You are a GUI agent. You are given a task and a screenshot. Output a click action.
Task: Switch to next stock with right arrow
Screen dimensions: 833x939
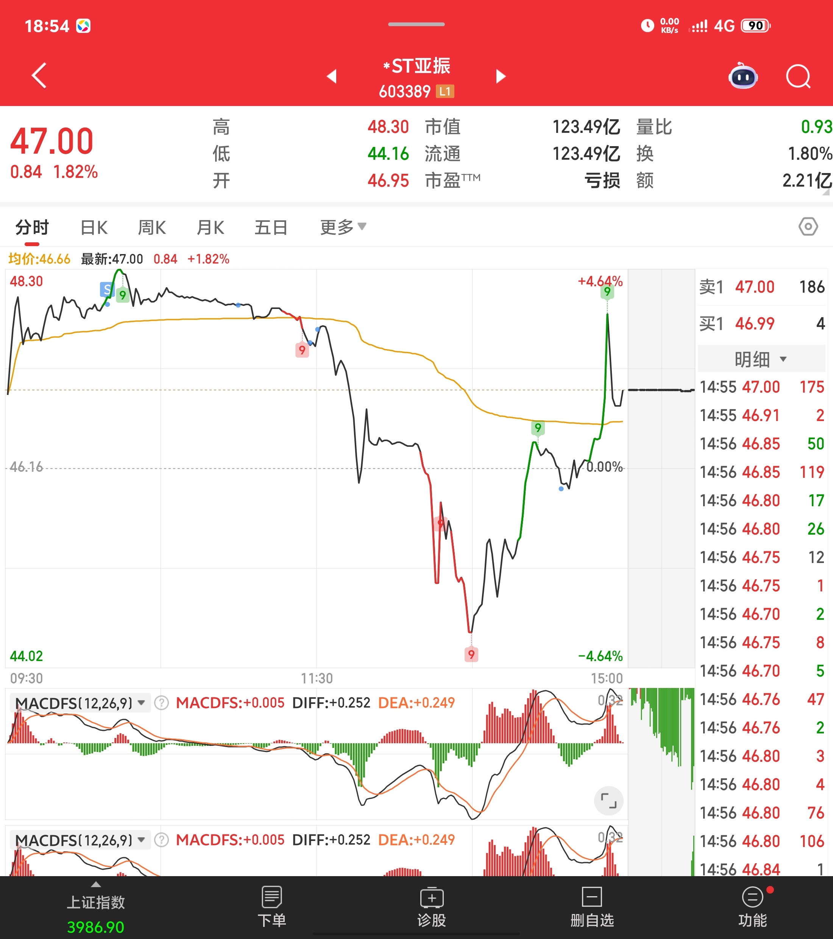[501, 76]
